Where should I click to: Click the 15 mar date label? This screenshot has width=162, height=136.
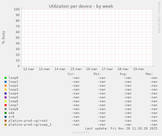[x=76, y=69]
